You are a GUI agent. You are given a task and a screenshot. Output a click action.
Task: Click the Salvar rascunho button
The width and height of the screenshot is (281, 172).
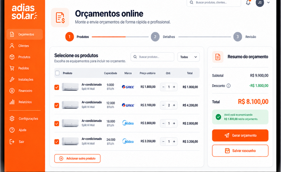(x=240, y=151)
